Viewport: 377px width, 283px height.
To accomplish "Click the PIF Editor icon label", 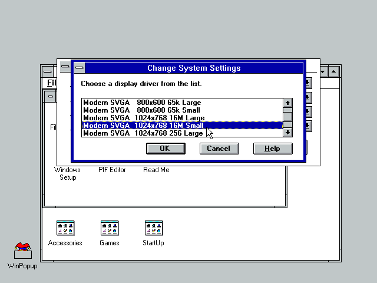I will 111,170.
